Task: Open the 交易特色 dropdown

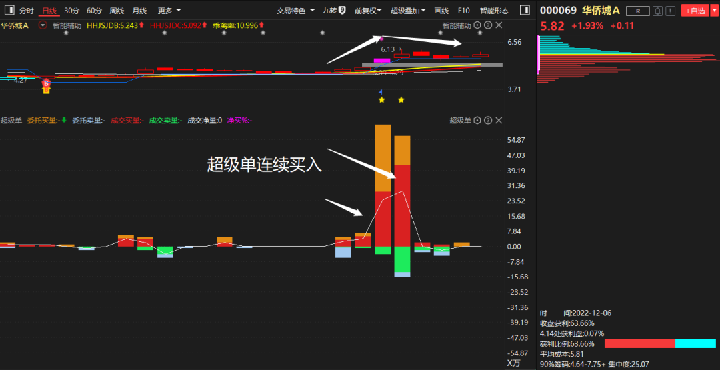Action: (x=296, y=11)
